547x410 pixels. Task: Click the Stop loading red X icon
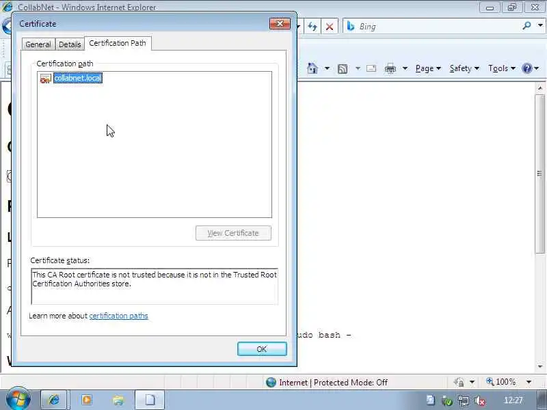click(330, 27)
